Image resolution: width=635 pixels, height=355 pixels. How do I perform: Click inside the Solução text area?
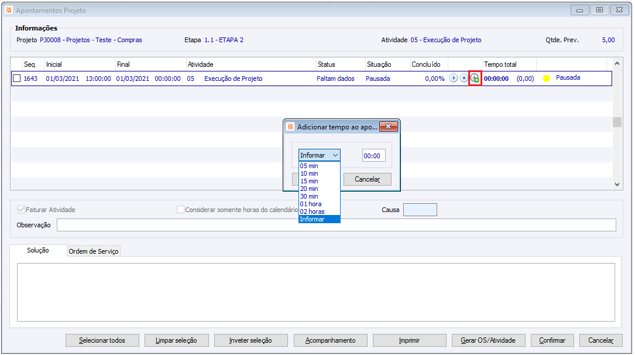click(x=316, y=292)
